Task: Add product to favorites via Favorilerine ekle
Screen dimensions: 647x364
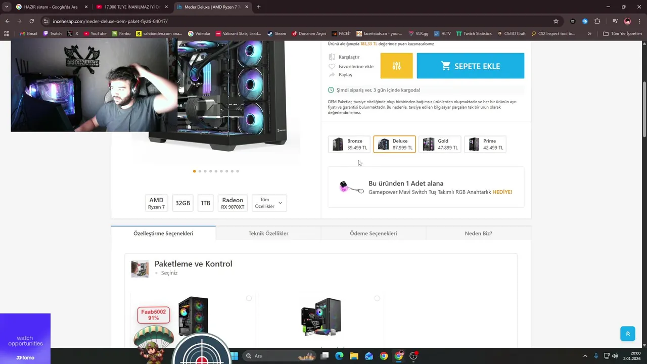Action: pos(351,66)
